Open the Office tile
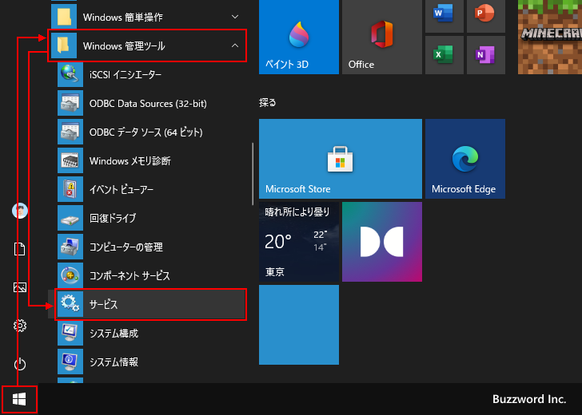Image resolution: width=582 pixels, height=415 pixels. [x=382, y=37]
